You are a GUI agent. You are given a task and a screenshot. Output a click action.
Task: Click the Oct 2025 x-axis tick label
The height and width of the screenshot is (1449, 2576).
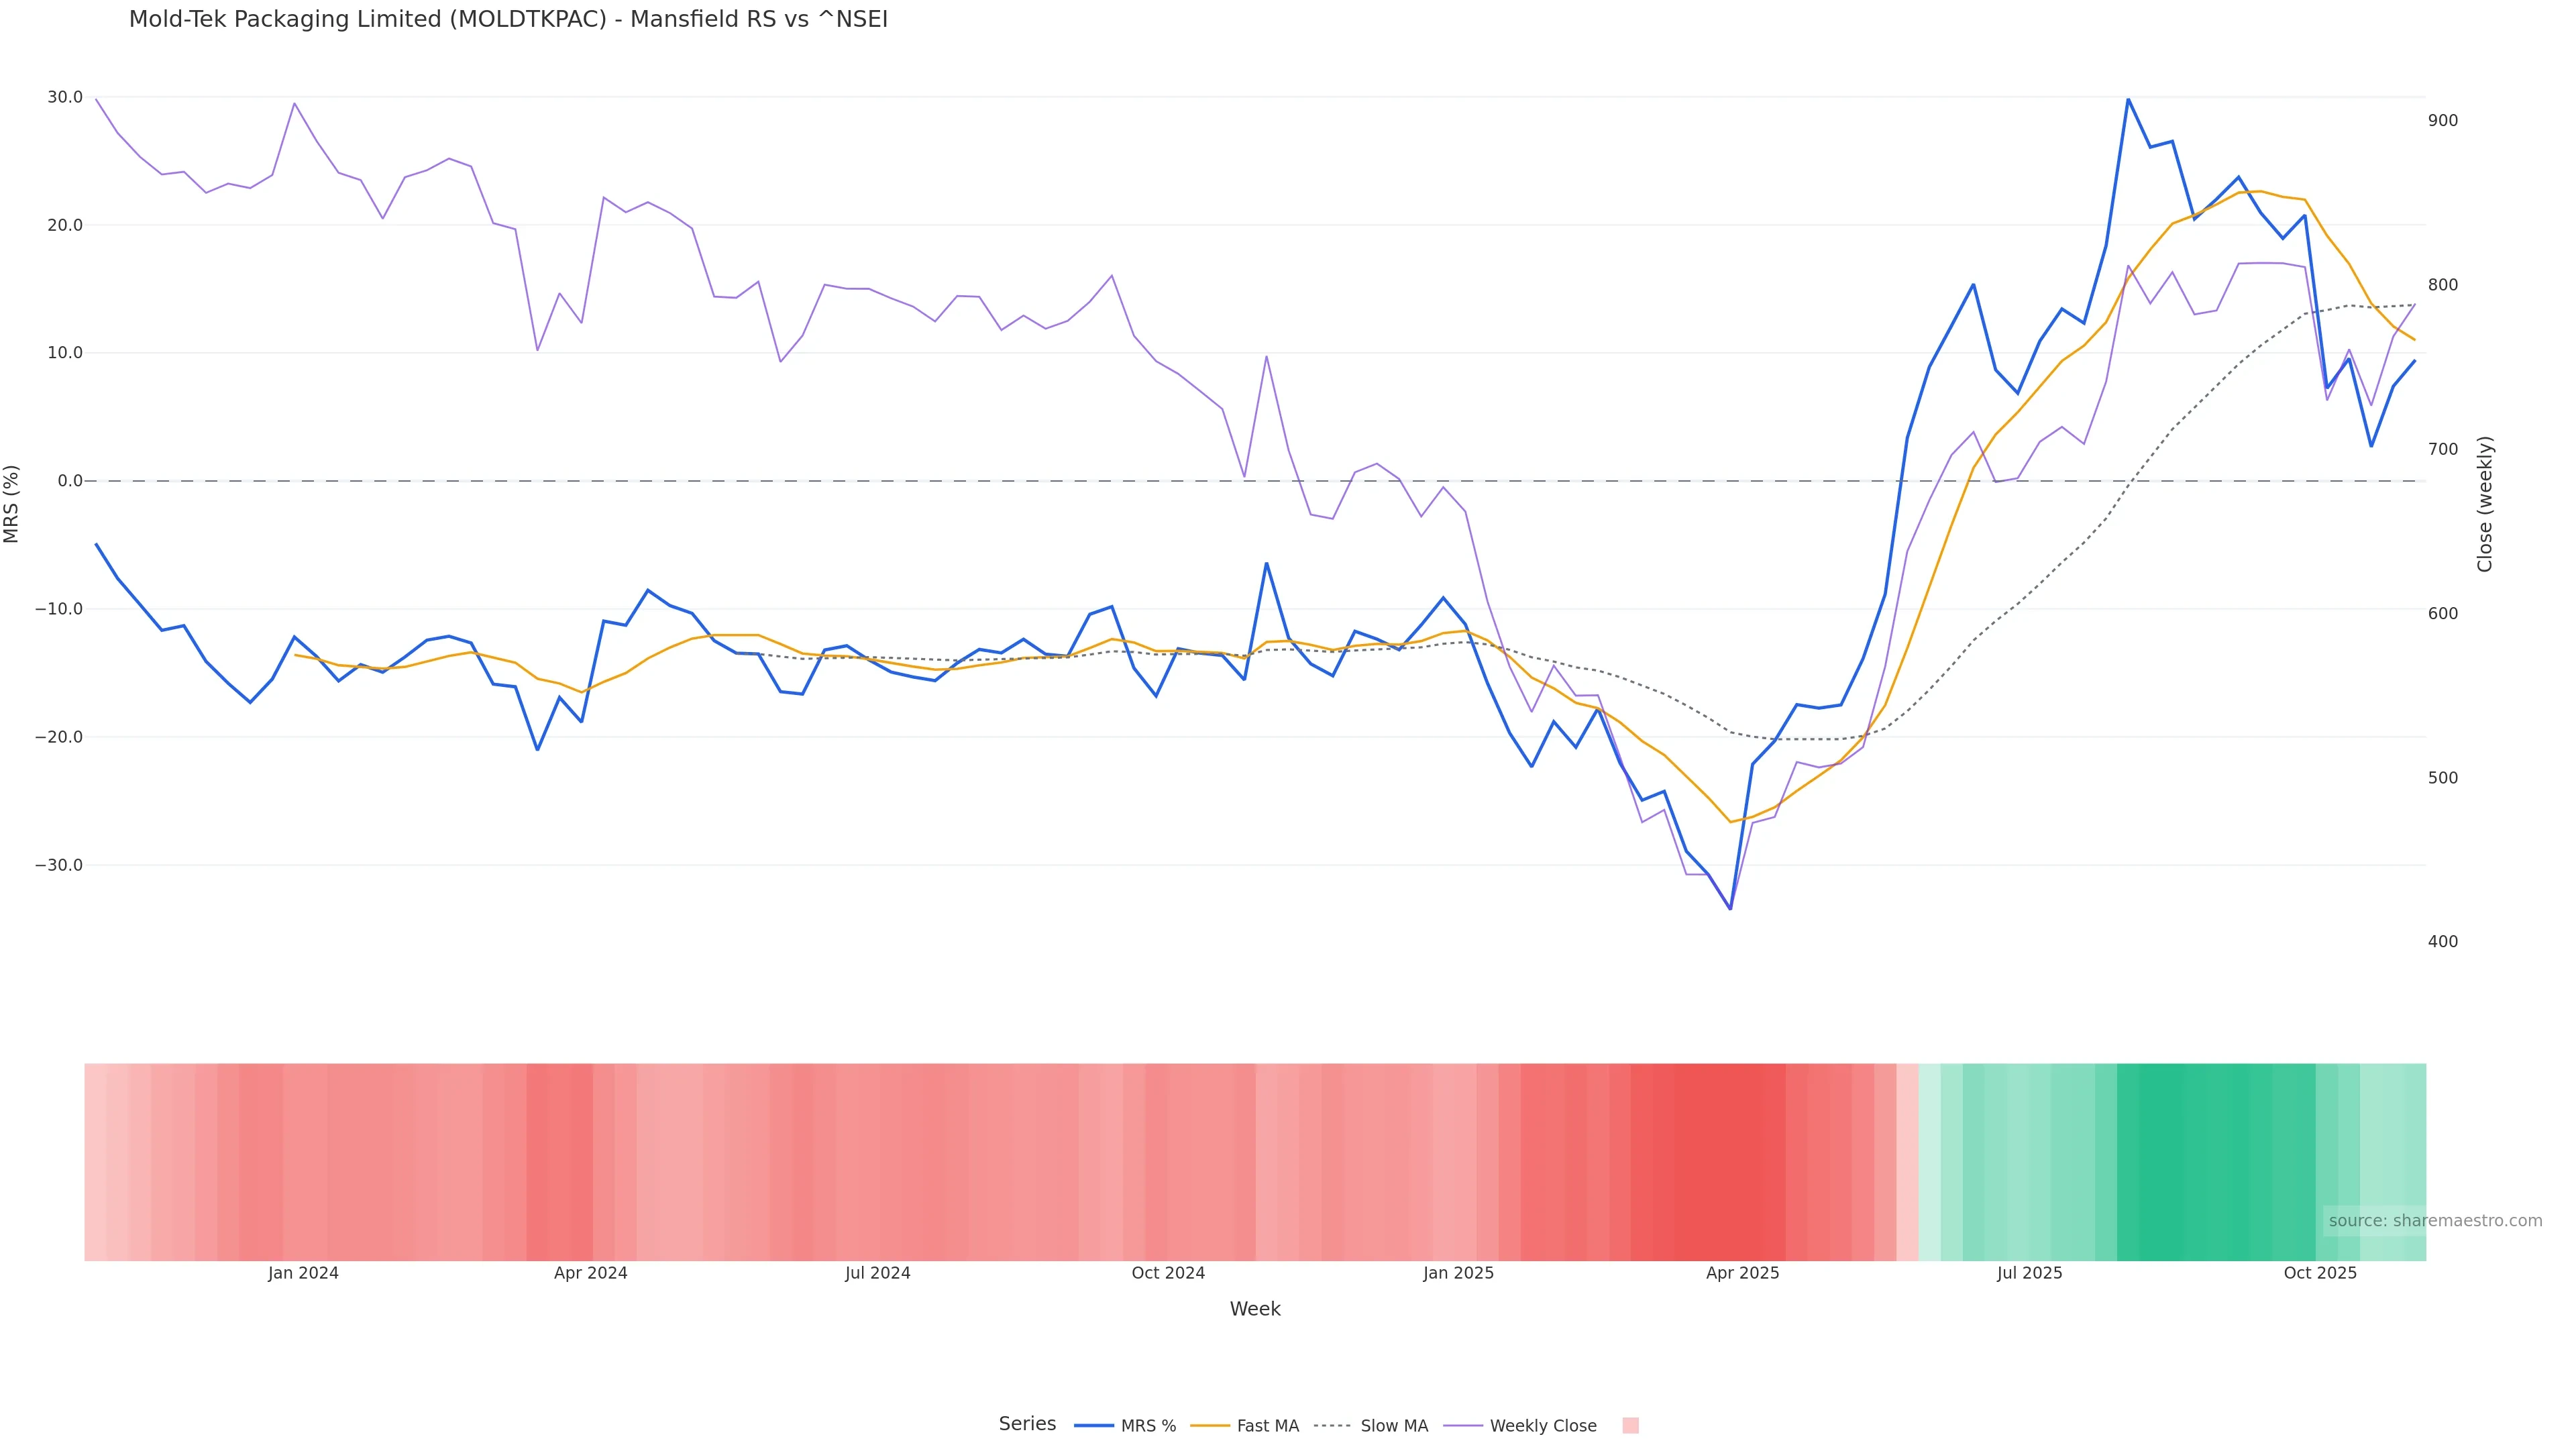[x=2320, y=1273]
